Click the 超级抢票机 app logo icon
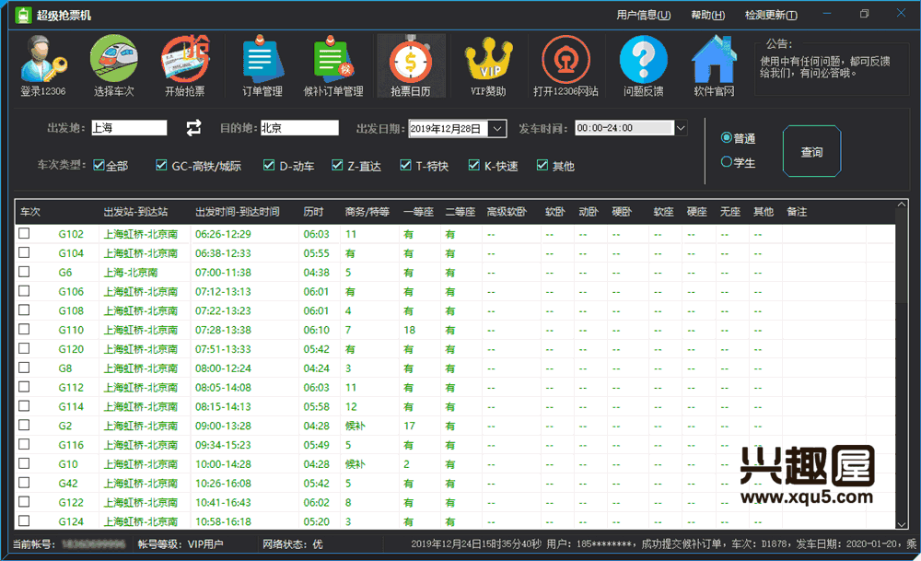Image resolution: width=921 pixels, height=561 pixels. pos(24,16)
